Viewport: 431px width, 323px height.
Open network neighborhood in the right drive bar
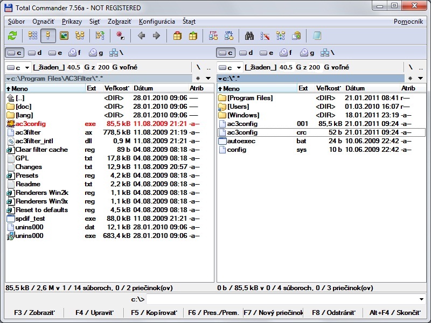point(327,53)
